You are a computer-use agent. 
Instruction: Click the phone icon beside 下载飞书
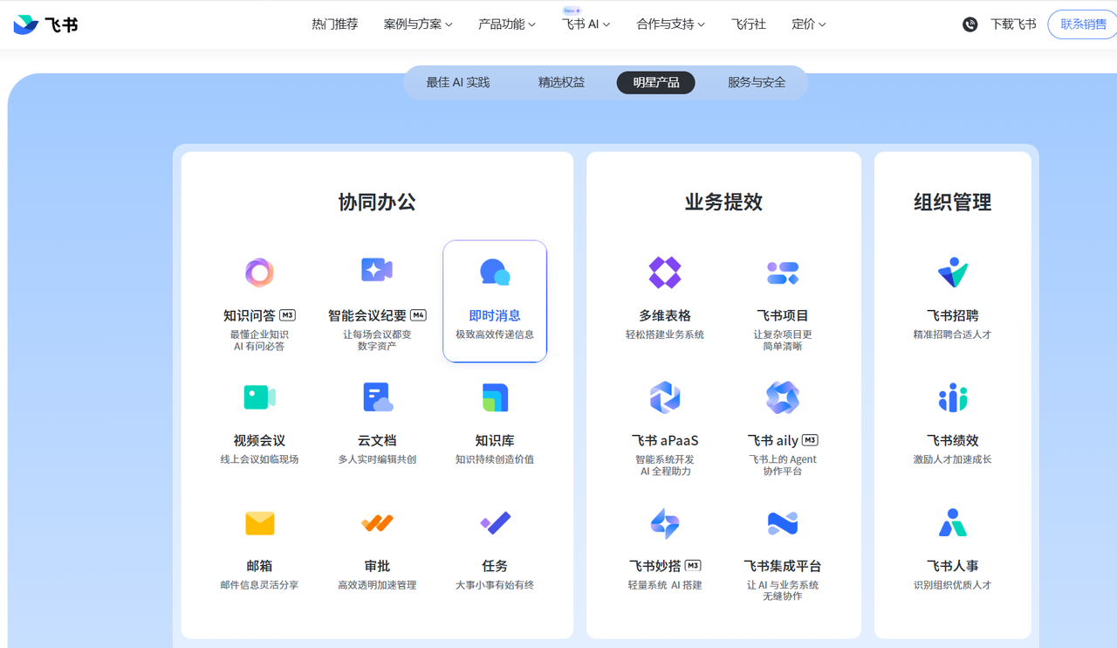(x=970, y=24)
